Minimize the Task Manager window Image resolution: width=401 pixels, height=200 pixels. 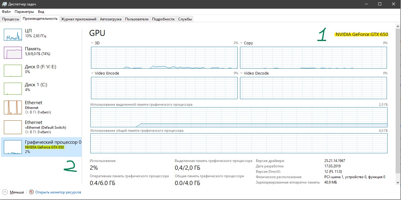coord(366,4)
